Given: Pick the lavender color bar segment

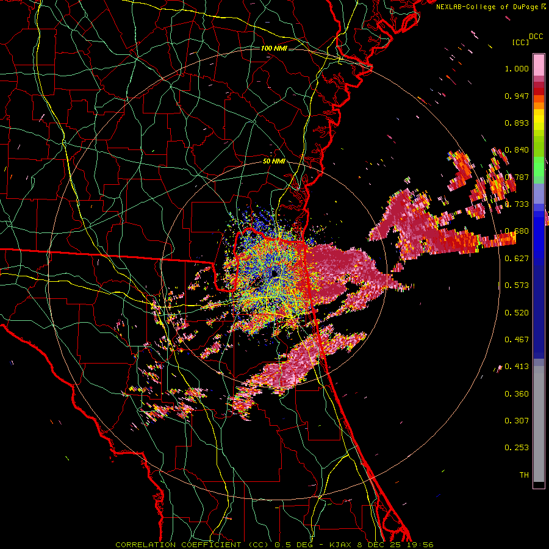Looking at the screenshot, I should click(539, 194).
